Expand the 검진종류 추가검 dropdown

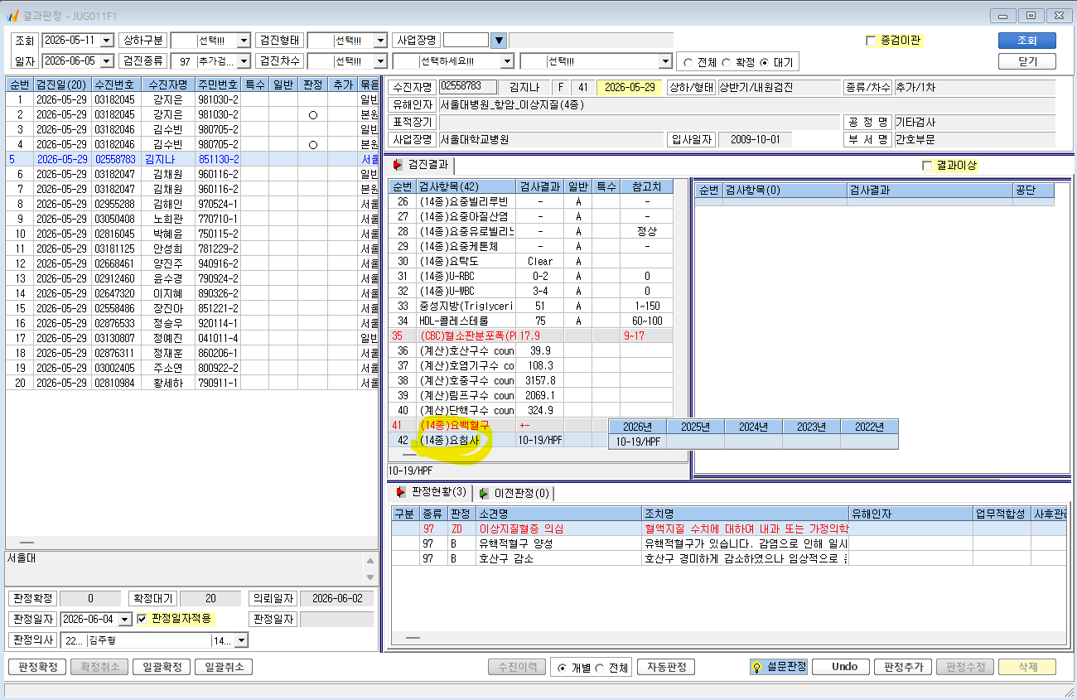(x=243, y=61)
